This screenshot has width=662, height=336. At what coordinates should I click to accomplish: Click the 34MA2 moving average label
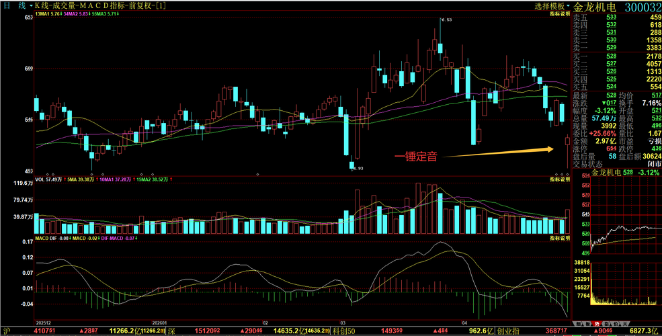tap(77, 14)
